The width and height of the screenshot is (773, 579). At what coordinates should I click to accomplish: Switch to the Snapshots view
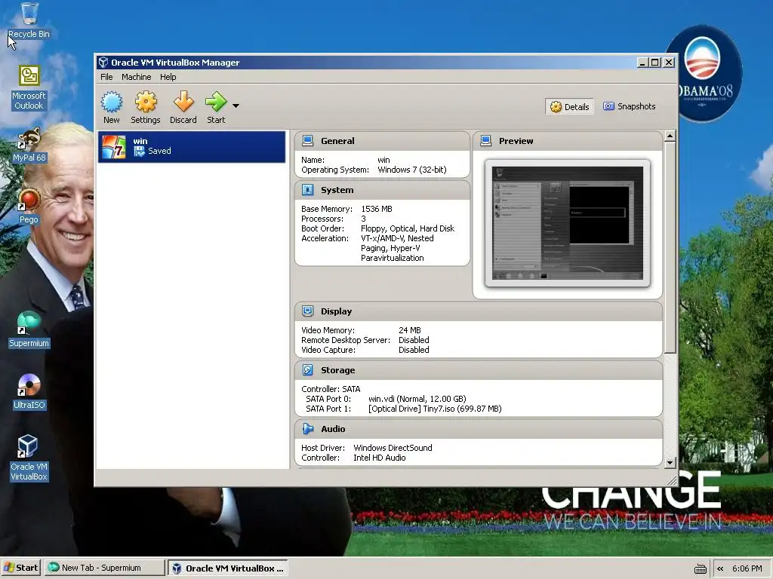tap(629, 106)
